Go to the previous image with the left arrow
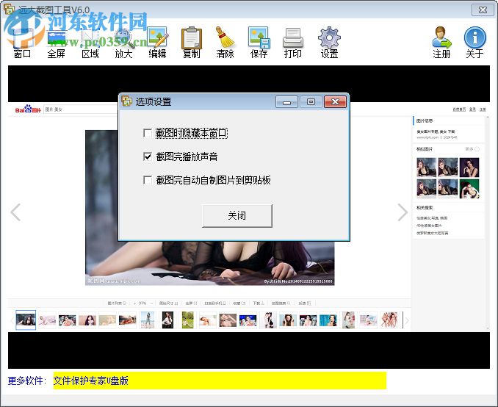The image size is (498, 407). tap(15, 212)
